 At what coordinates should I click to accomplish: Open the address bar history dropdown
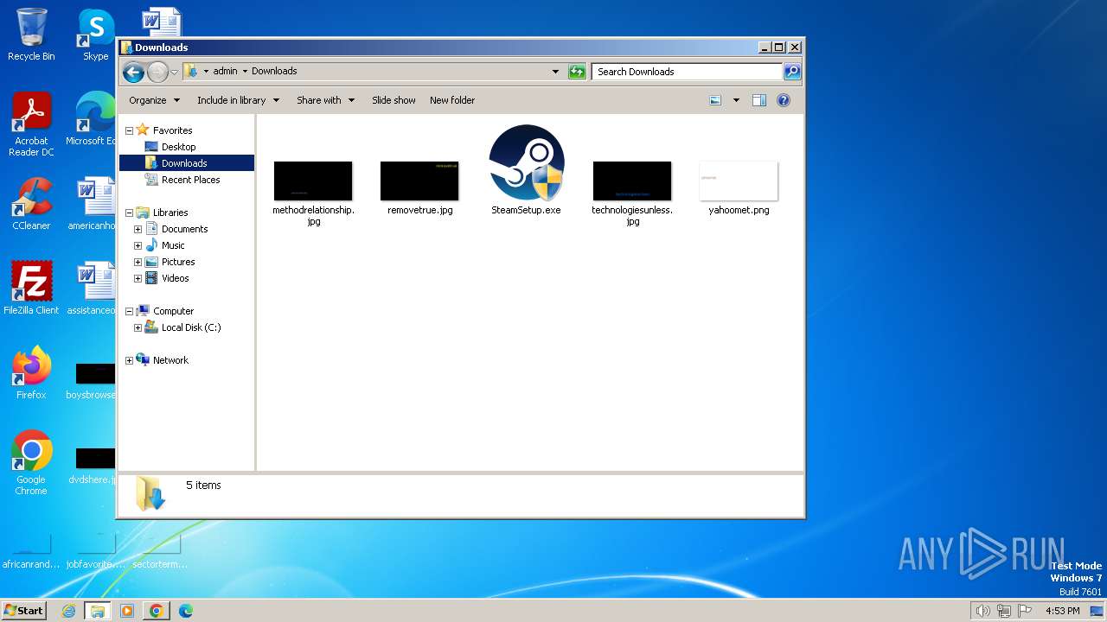pos(555,72)
